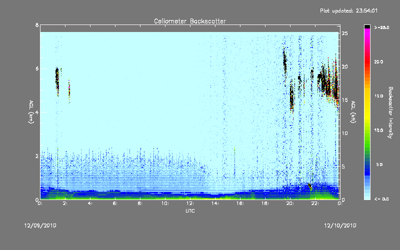
Task: Click the 5.0 colorbar tick label
Action: click(379, 164)
